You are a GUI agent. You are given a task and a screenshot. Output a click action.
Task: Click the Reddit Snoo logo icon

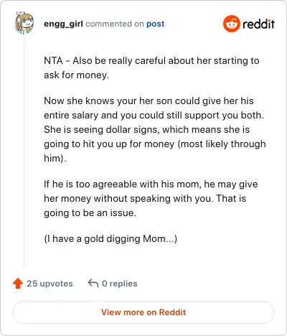(231, 24)
